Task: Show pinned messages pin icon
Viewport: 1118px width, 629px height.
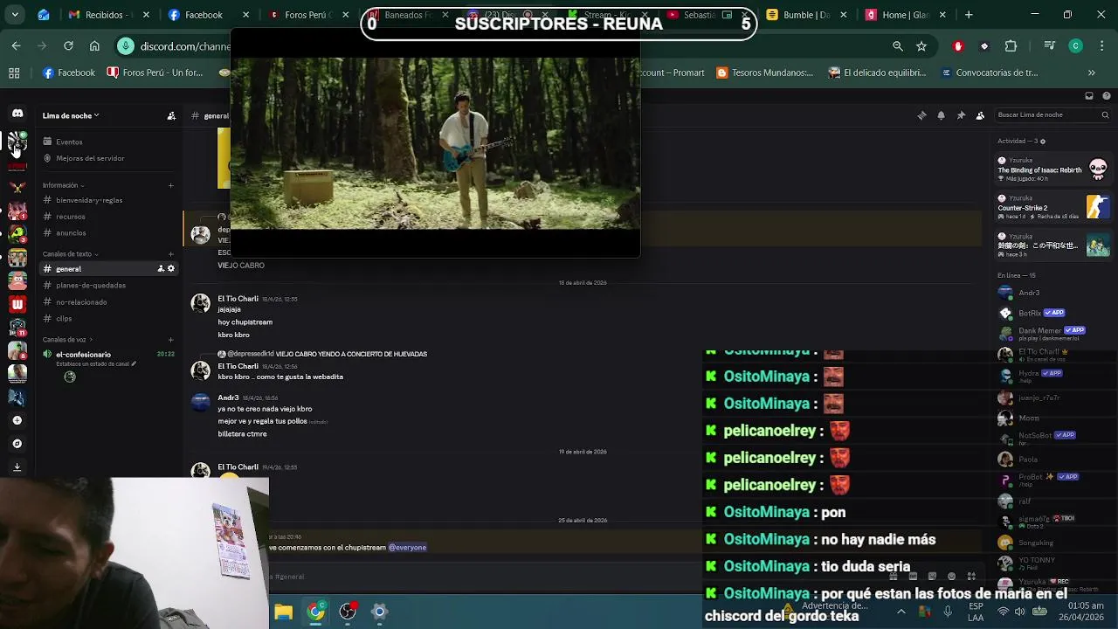Action: 961,115
